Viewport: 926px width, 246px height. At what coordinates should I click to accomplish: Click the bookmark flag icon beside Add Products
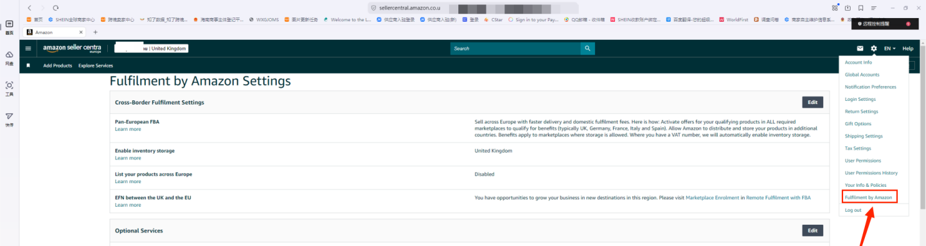[x=28, y=65]
